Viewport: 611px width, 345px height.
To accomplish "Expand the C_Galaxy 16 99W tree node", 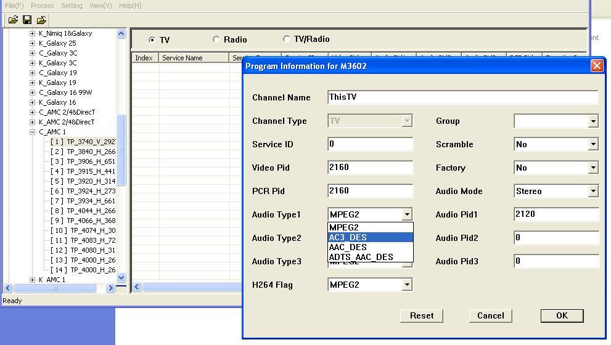I will (32, 92).
